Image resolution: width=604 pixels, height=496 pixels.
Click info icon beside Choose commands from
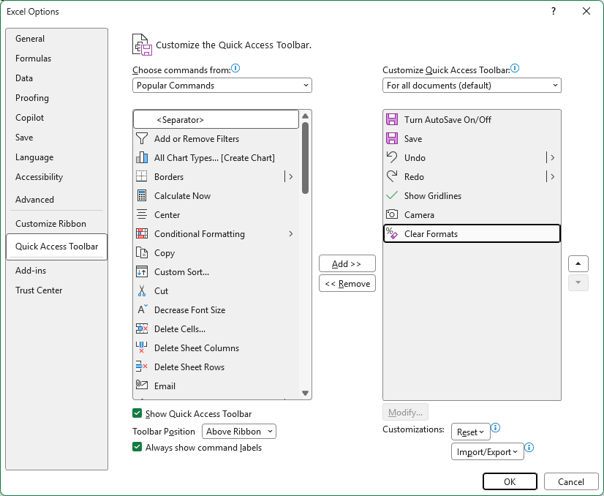coord(235,69)
